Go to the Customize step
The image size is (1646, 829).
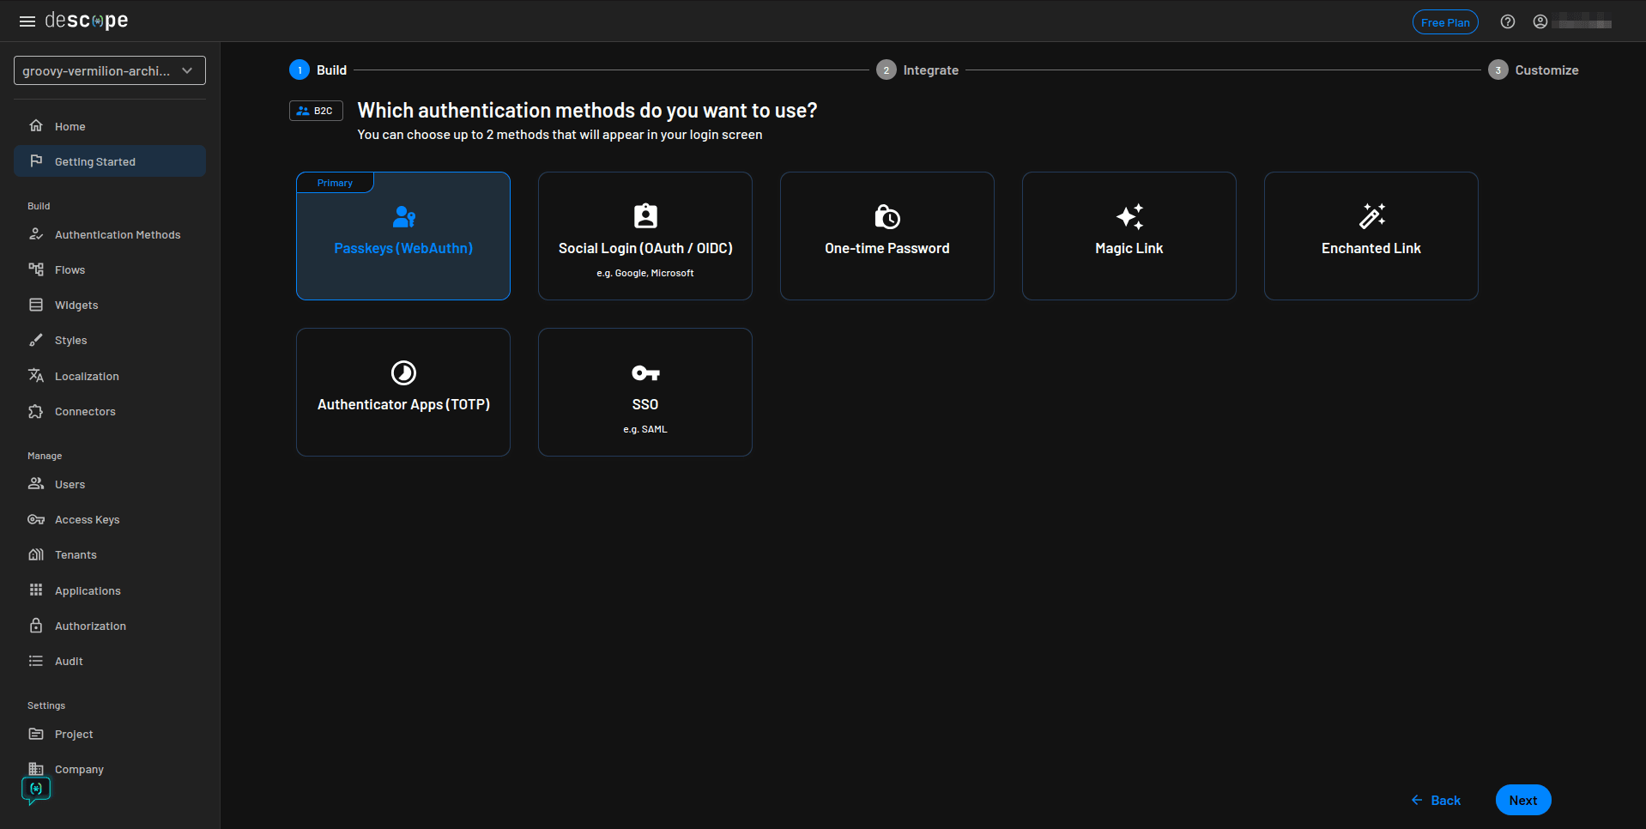[1534, 70]
